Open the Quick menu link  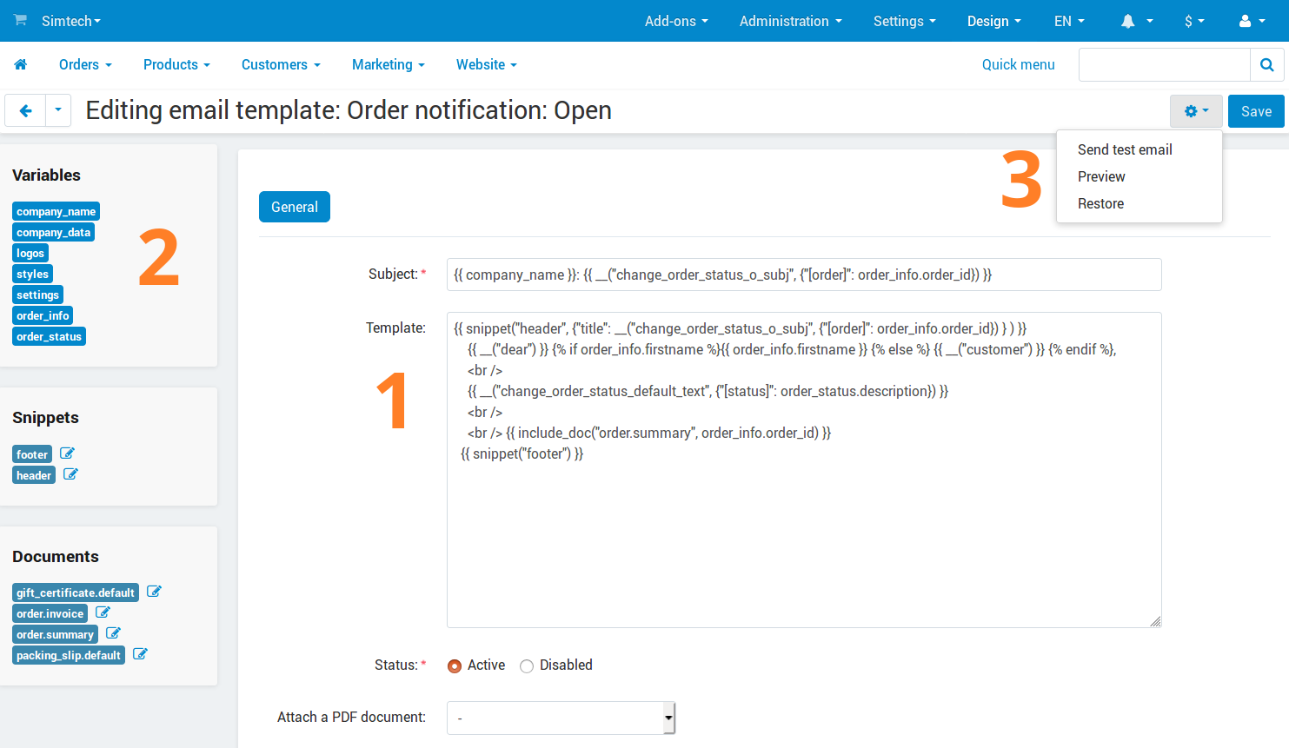pyautogui.click(x=1018, y=64)
